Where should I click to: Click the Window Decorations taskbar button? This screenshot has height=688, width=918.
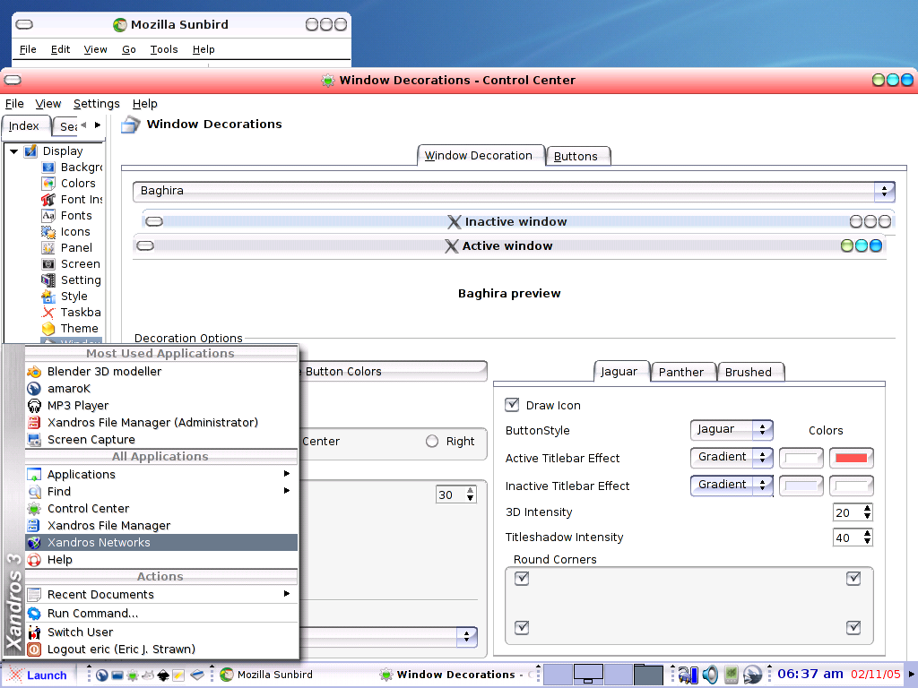pos(458,675)
